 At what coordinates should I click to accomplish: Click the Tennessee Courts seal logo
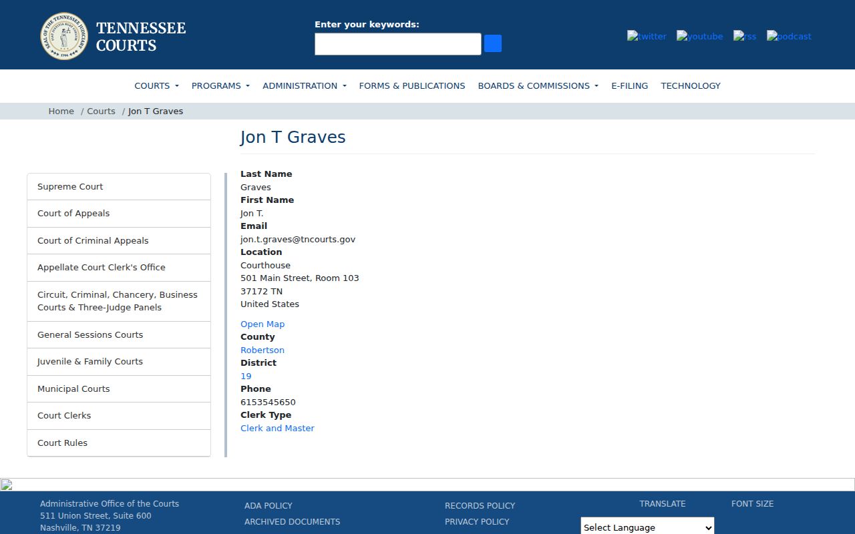pos(64,36)
